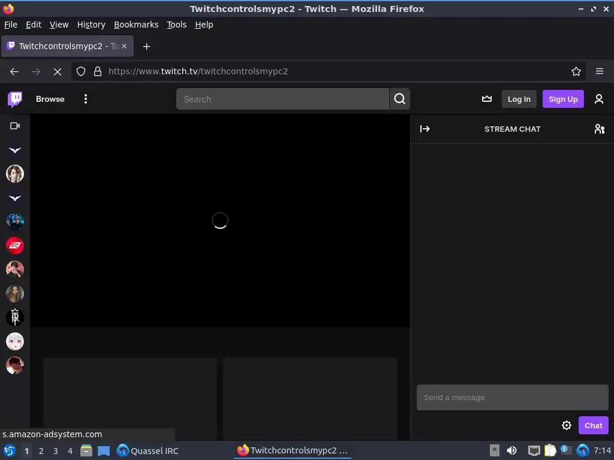
Task: Click the Firefox Twitchcontrolsmypc2 taskbar entry
Action: point(293,450)
